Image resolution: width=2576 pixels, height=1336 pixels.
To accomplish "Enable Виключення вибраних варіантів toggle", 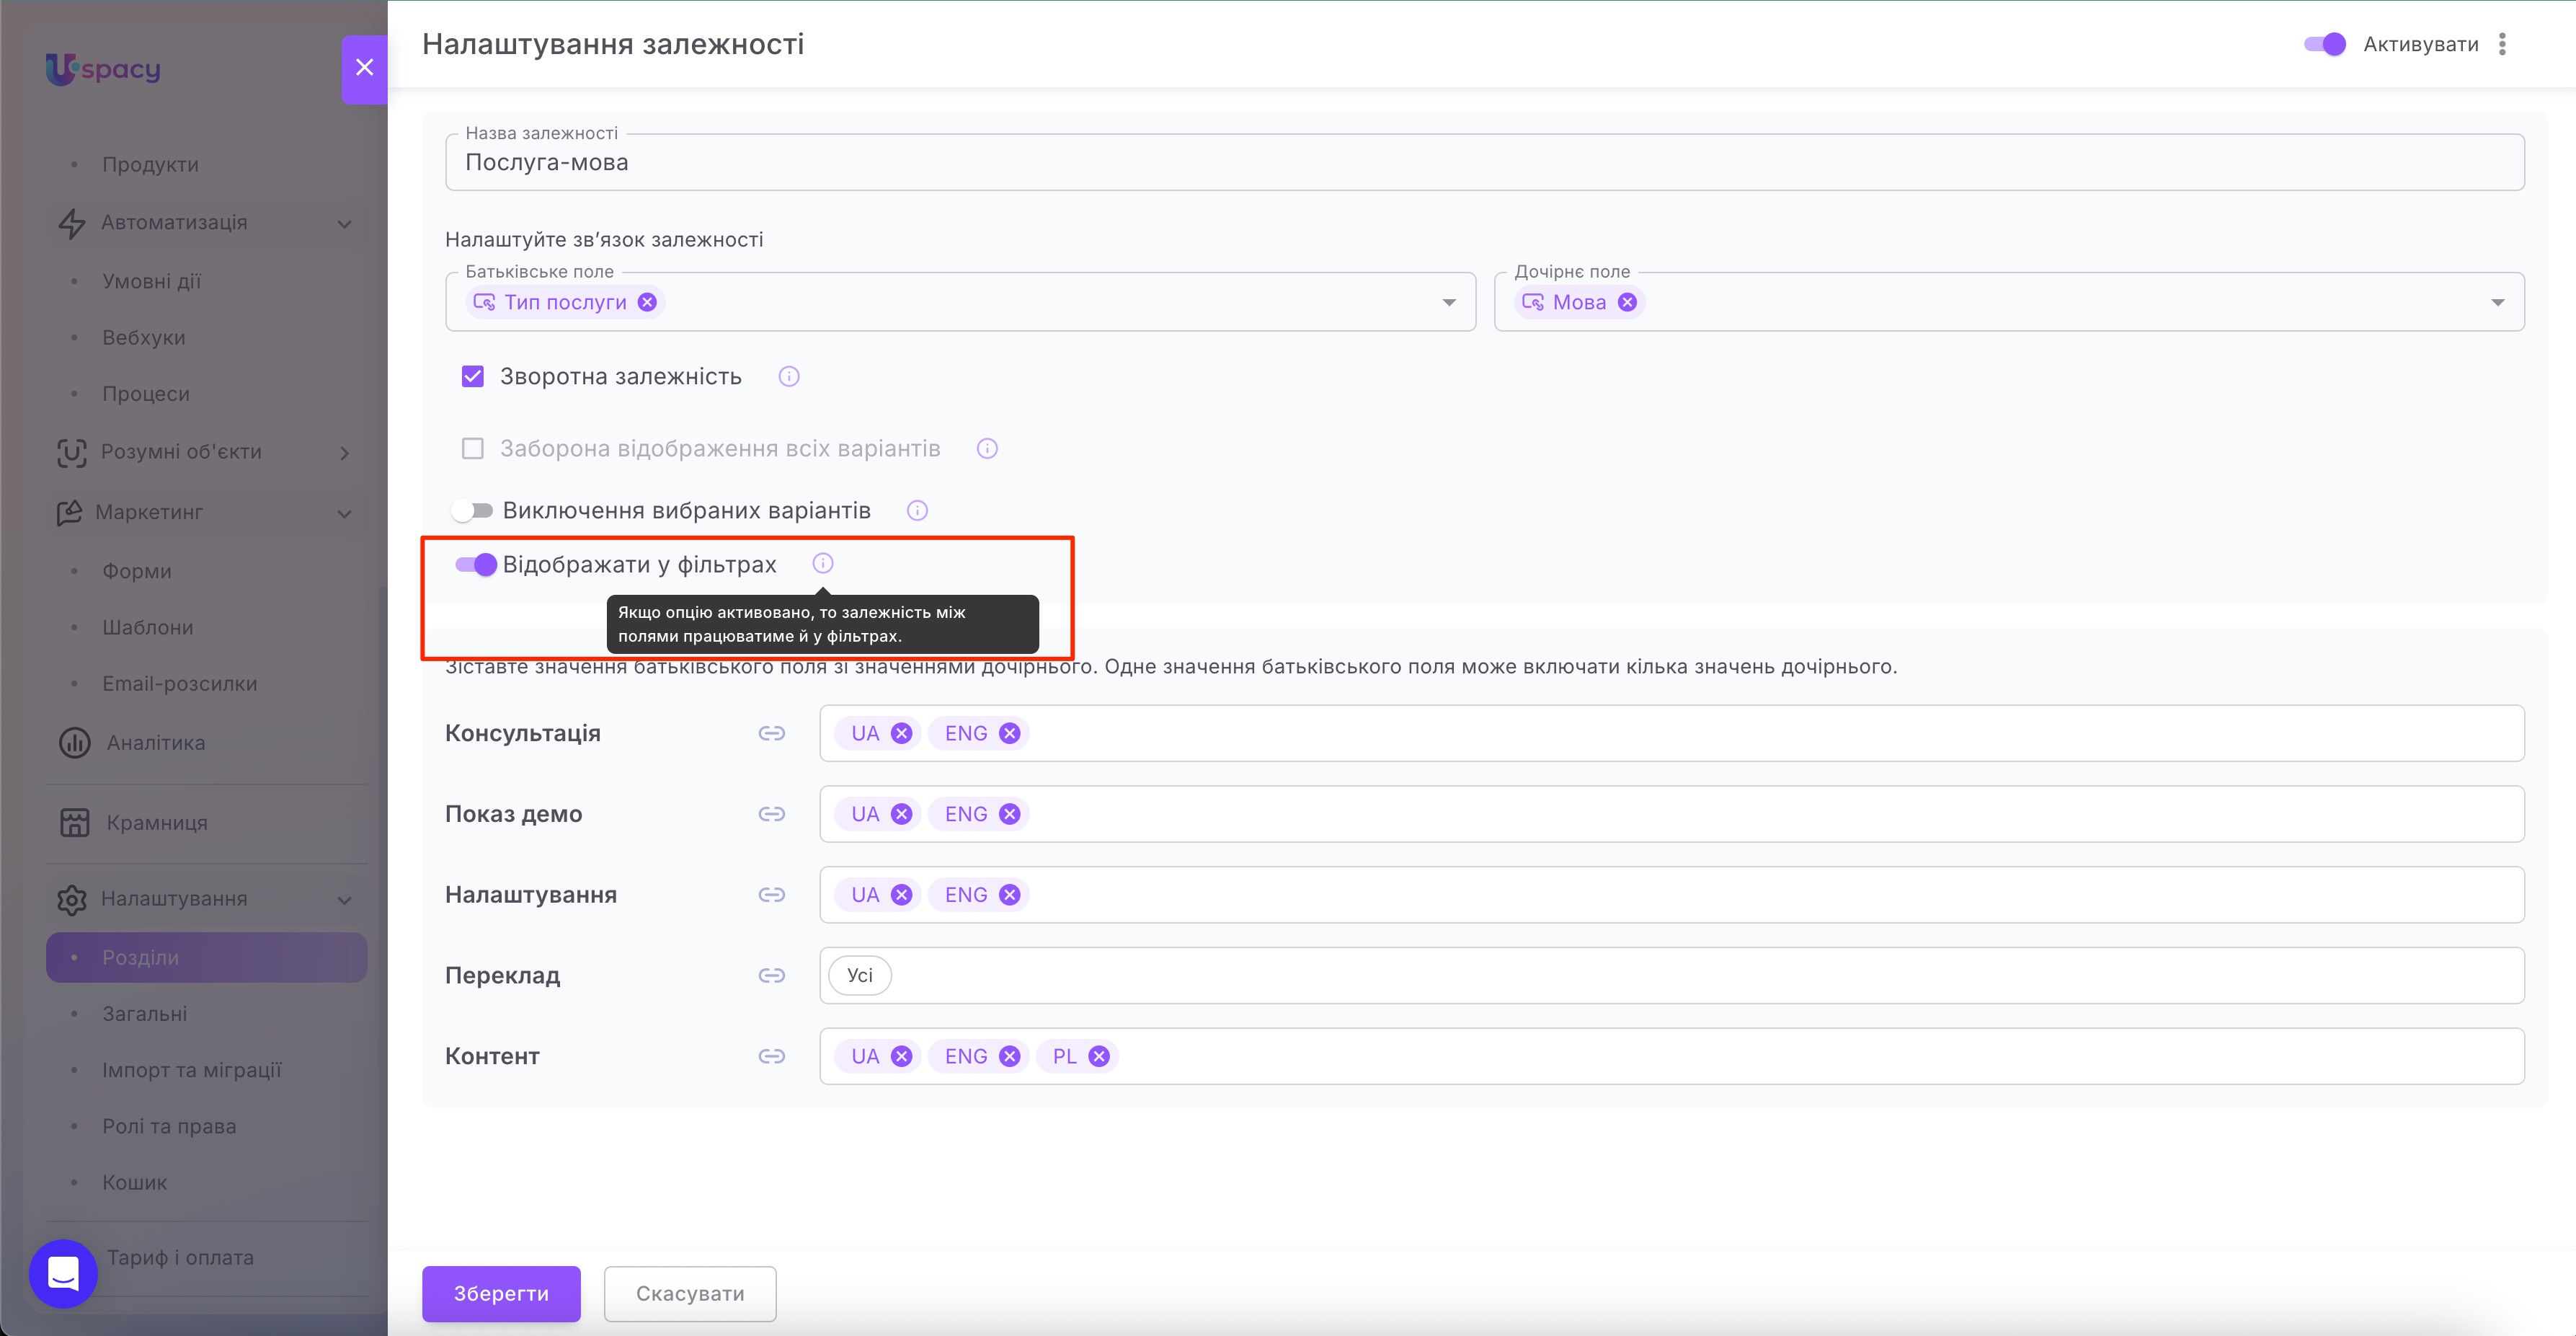I will tap(472, 511).
